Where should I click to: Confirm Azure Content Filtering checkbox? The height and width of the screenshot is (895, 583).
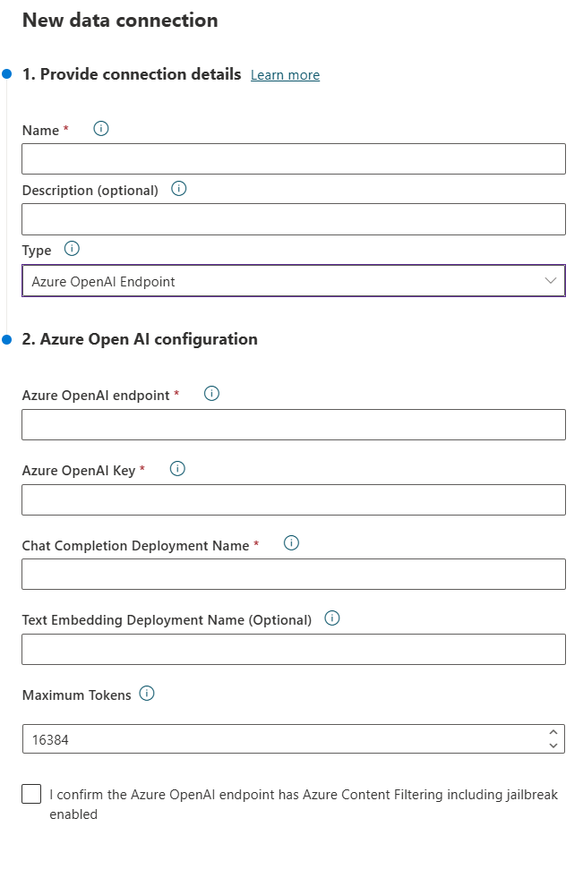pos(31,794)
